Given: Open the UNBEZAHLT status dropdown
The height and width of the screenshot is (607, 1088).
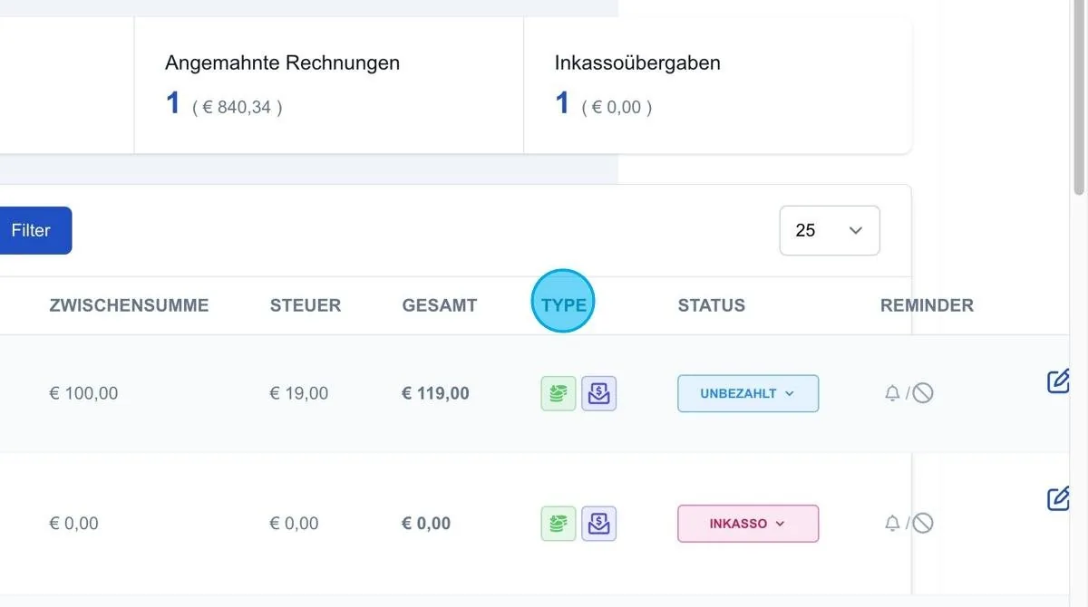Looking at the screenshot, I should click(x=748, y=393).
